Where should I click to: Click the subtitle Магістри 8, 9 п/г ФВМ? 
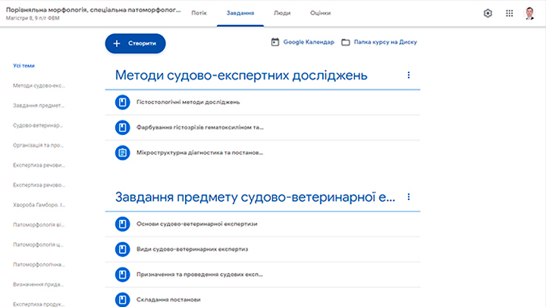[33, 18]
